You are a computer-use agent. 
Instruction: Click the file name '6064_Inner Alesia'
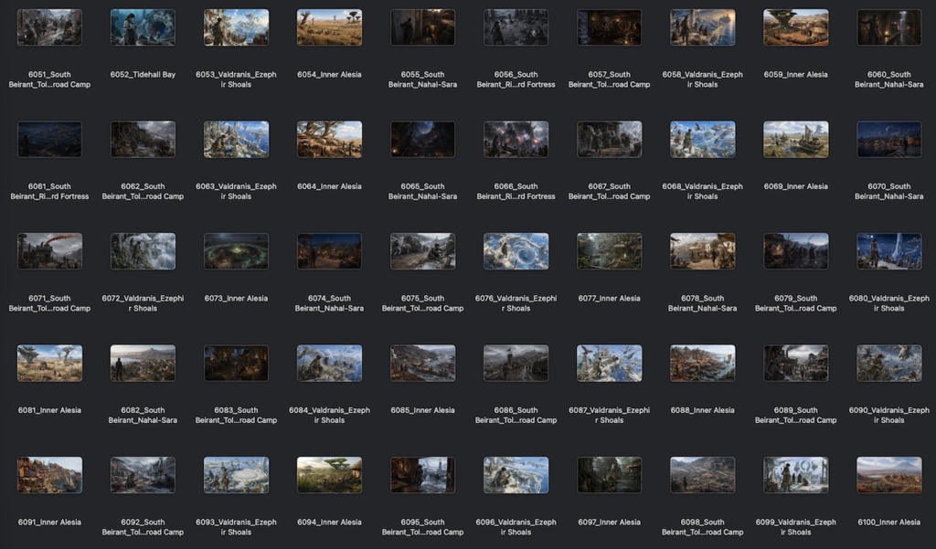[x=329, y=186]
